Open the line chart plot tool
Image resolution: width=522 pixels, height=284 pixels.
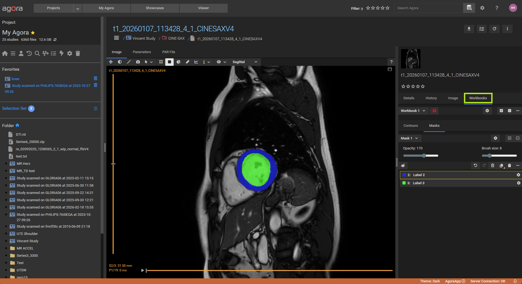pos(196,62)
